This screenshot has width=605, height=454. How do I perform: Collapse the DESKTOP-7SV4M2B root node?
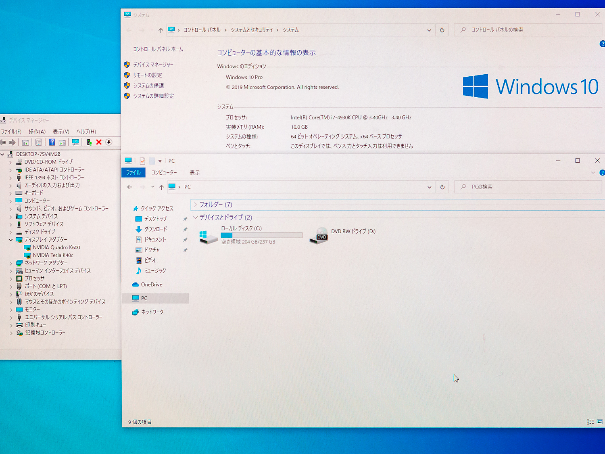pyautogui.click(x=2, y=154)
